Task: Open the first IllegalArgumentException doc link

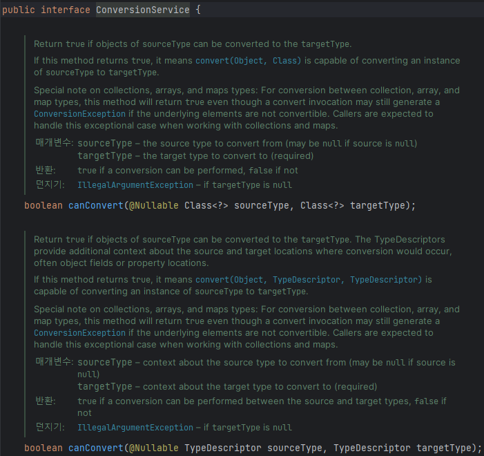Action: point(135,185)
